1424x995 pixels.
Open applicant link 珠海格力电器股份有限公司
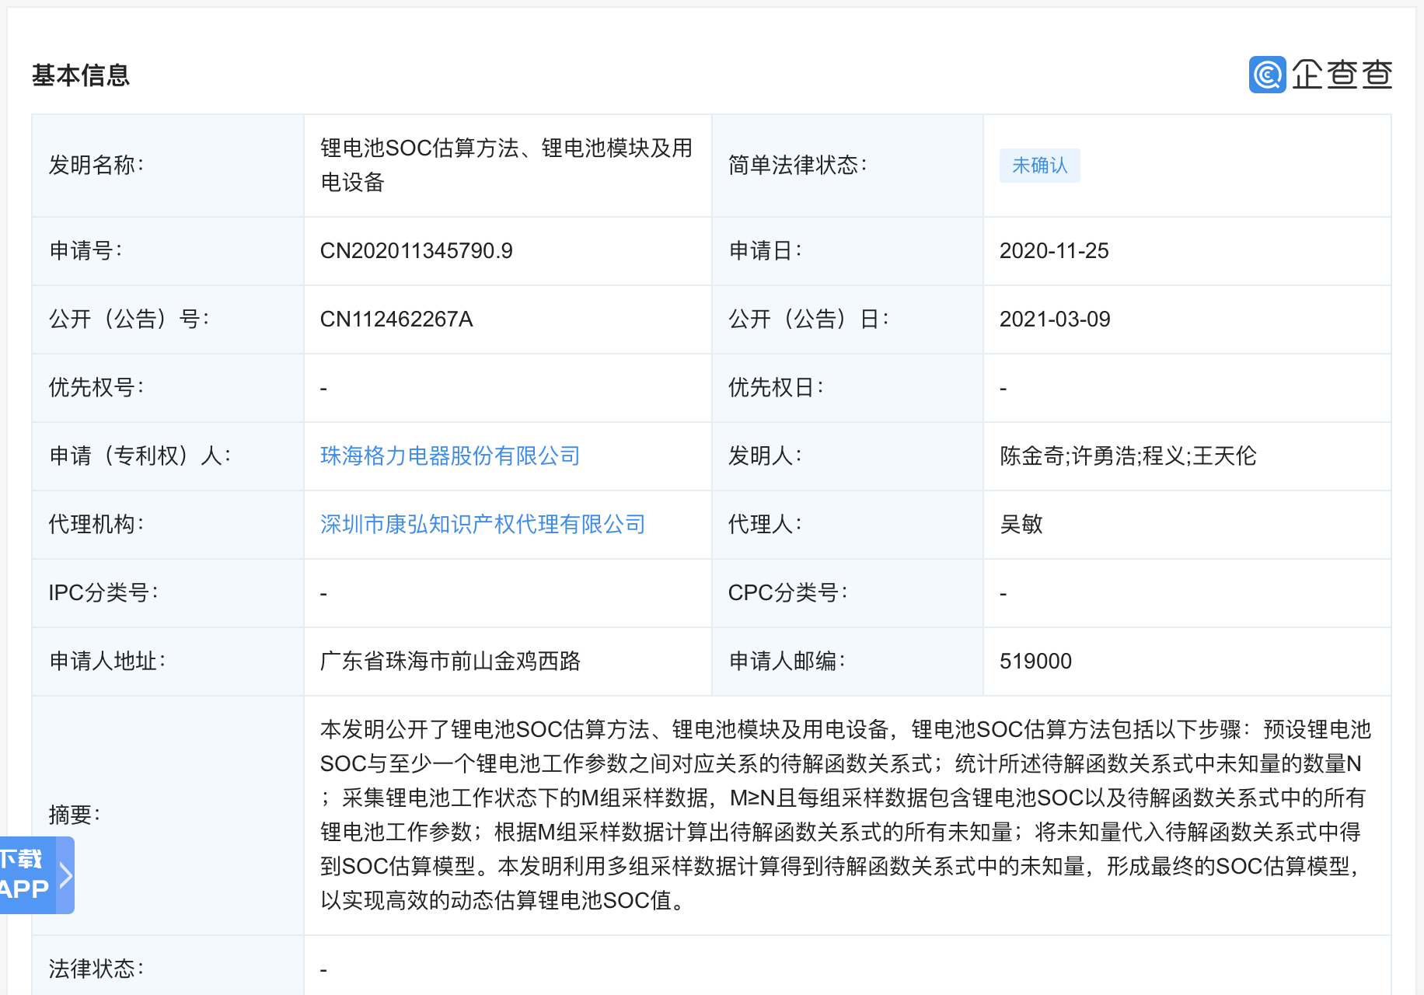click(450, 456)
